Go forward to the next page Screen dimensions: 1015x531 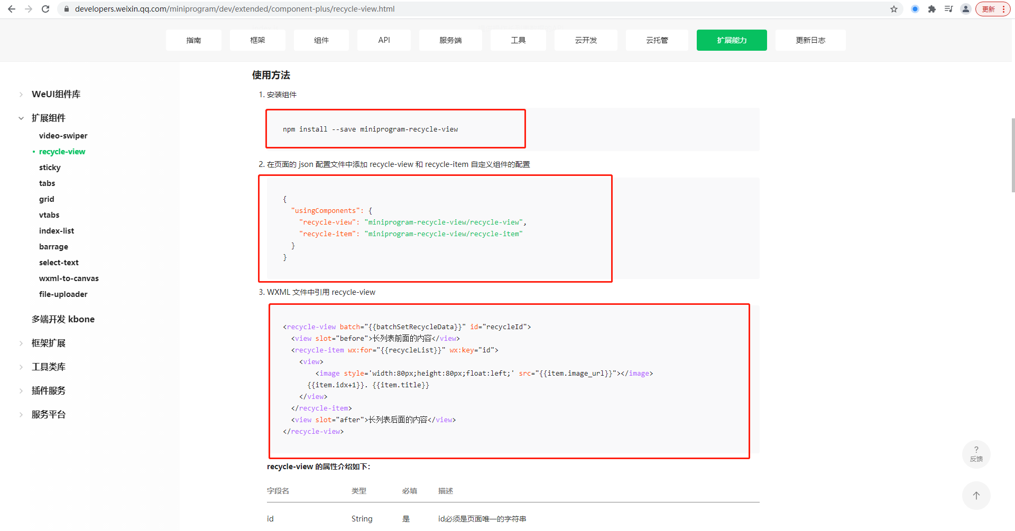click(x=29, y=9)
